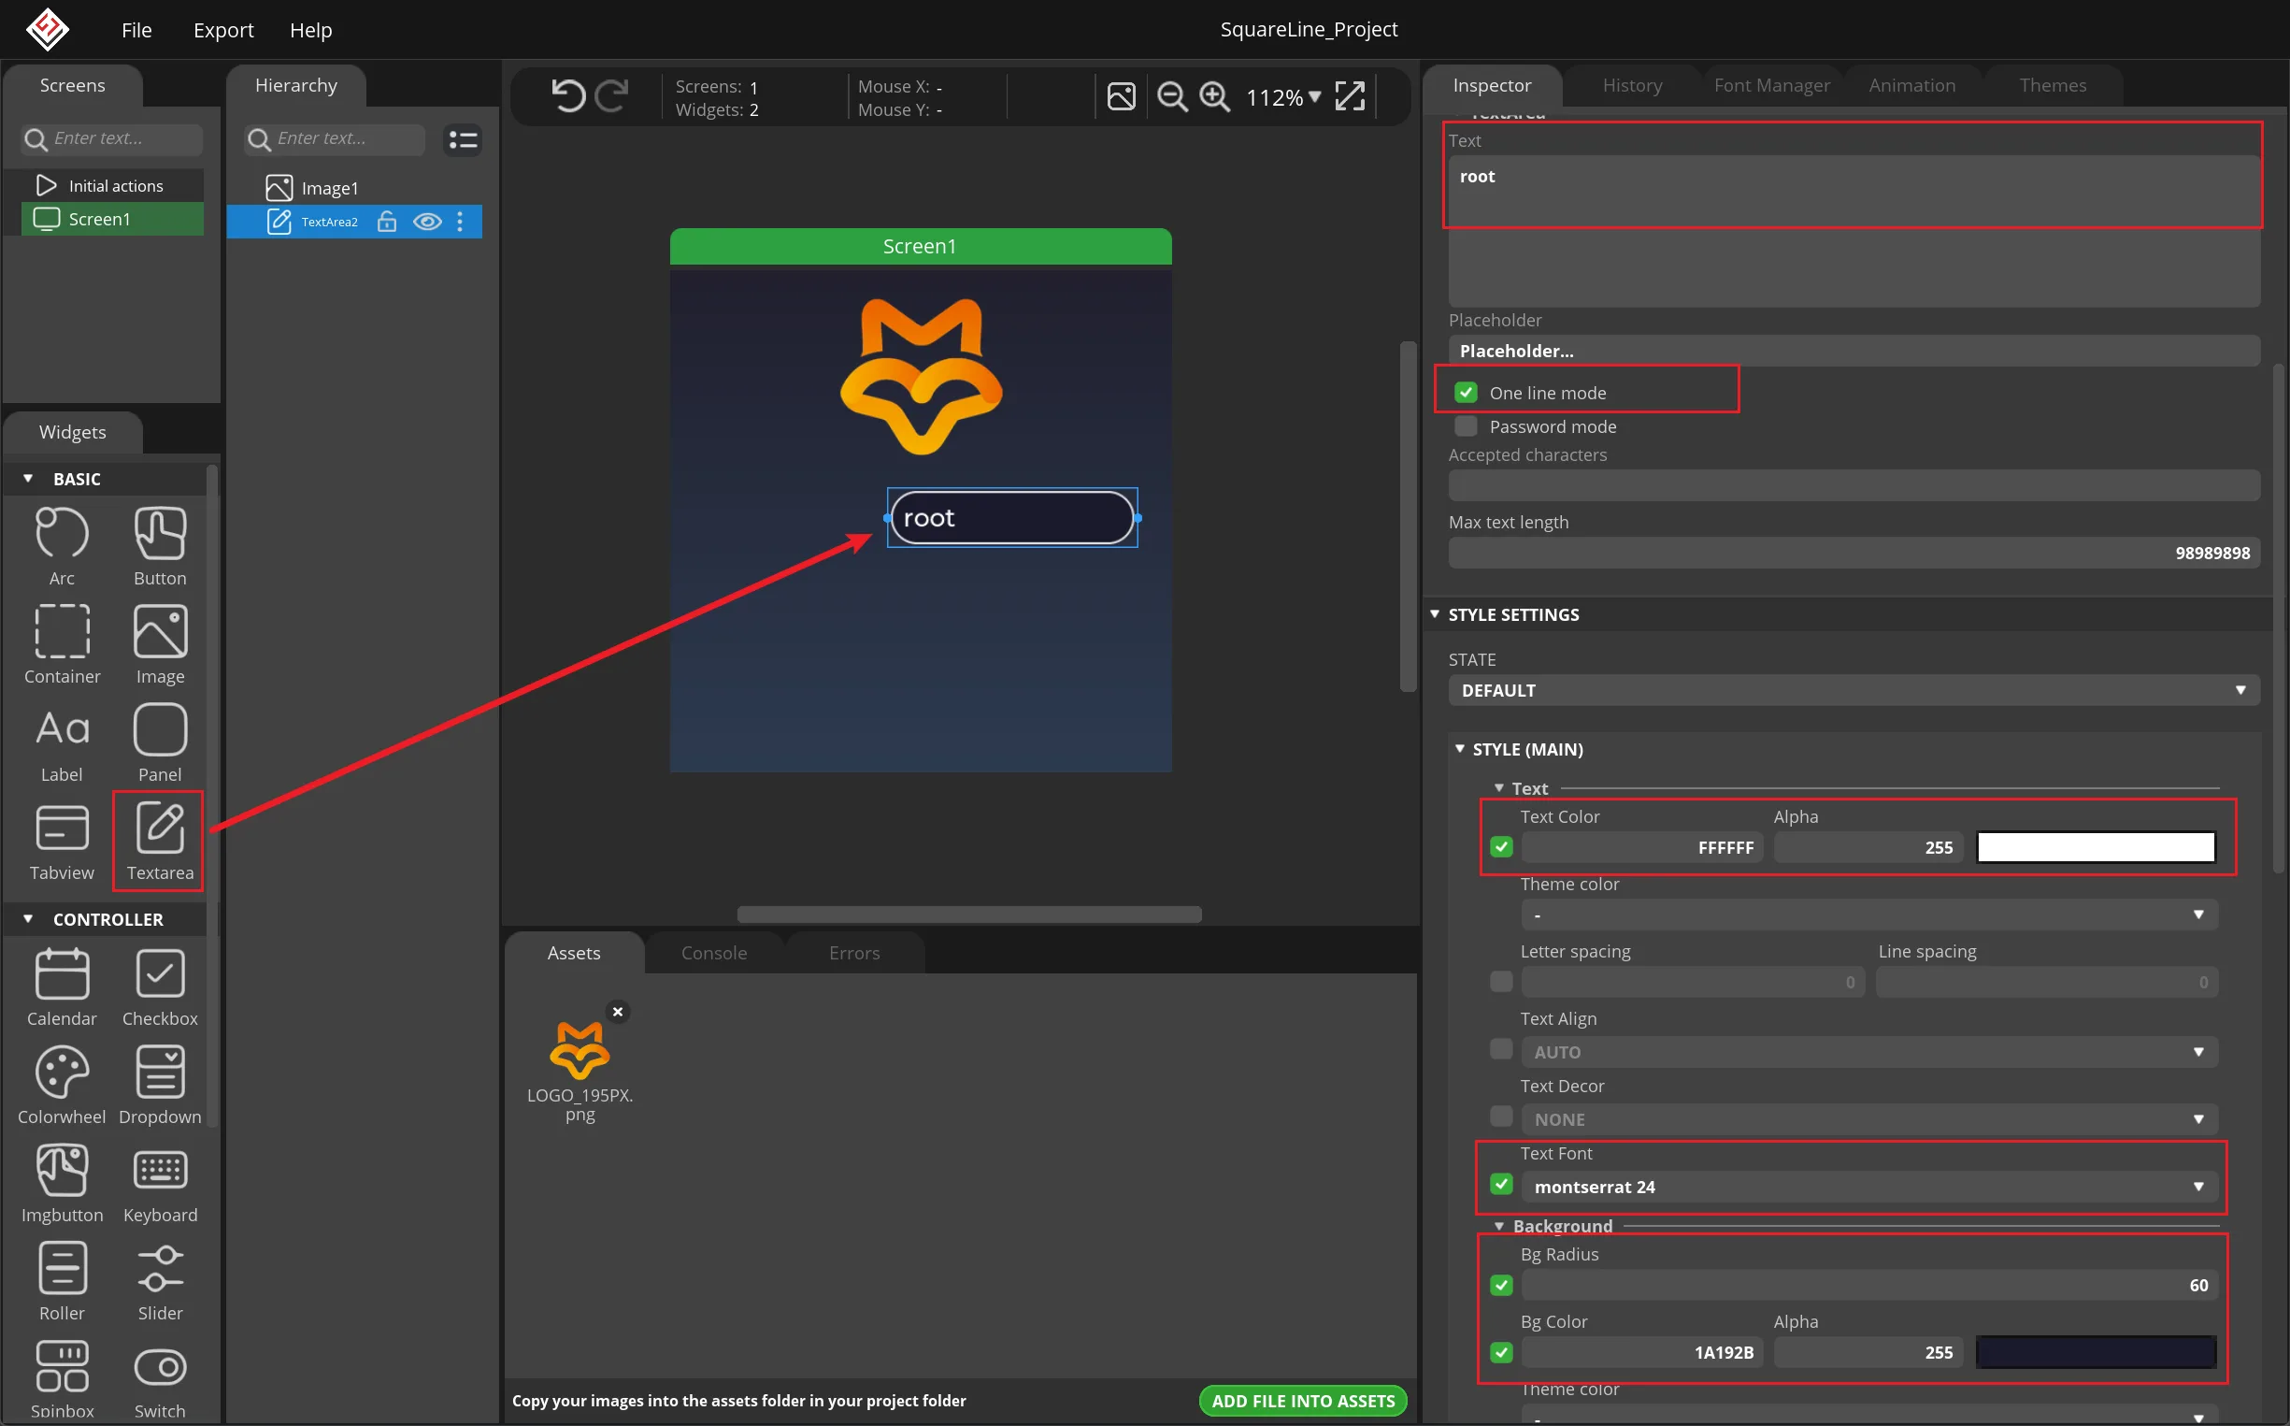Select the Switch widget icon
Image resolution: width=2290 pixels, height=1426 pixels.
pos(159,1367)
